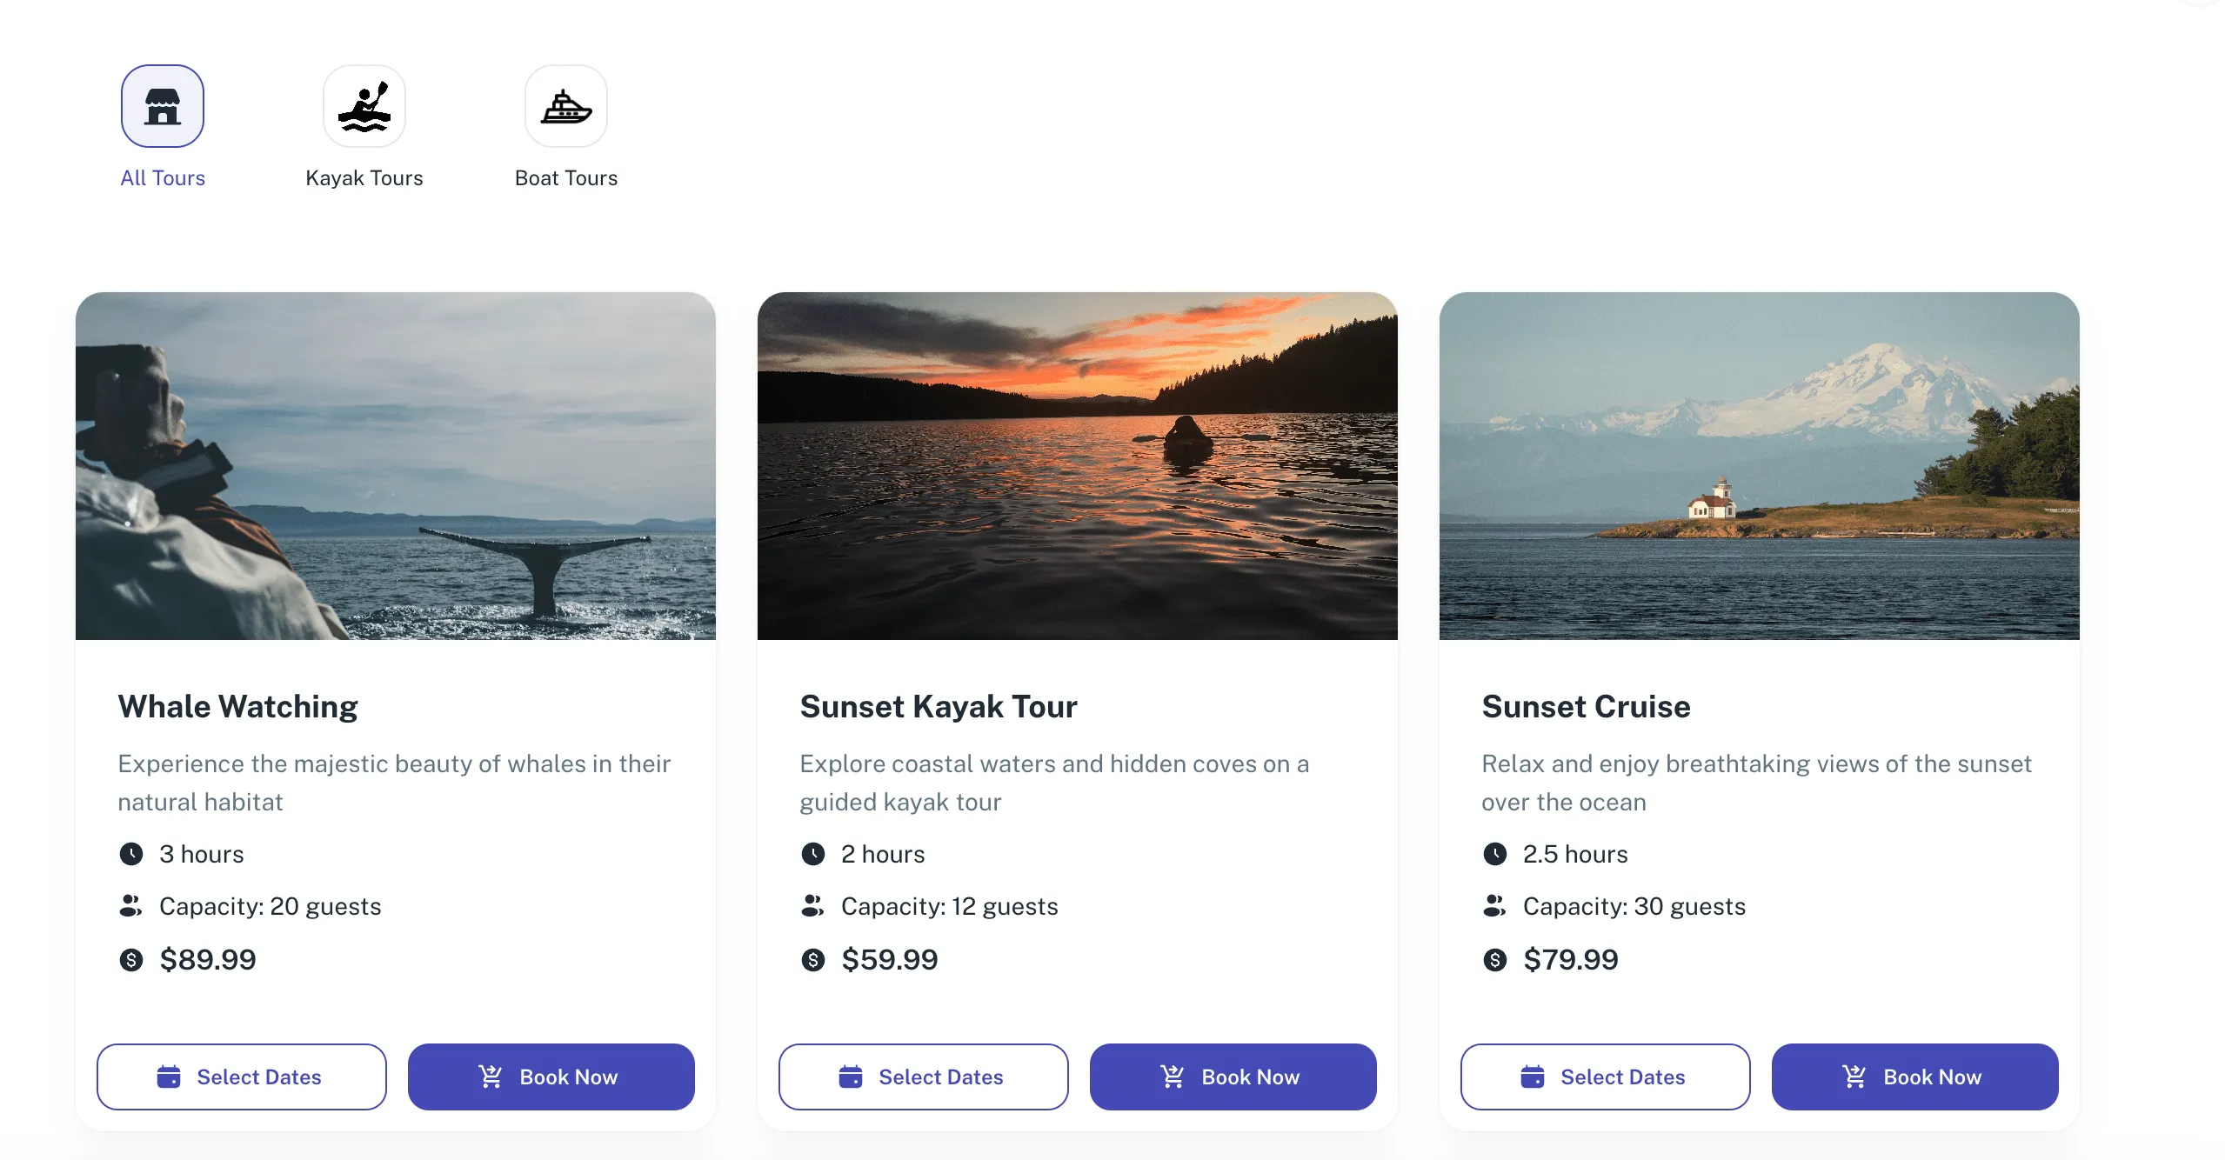
Task: Book Now for Whale Watching
Action: click(x=551, y=1077)
